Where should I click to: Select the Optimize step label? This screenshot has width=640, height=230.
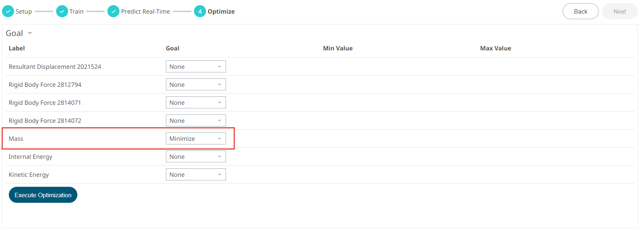[x=221, y=12]
